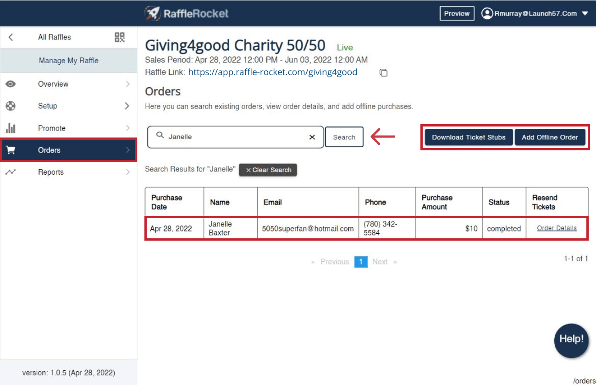Open Order Details for Janelle Baxter

point(557,228)
